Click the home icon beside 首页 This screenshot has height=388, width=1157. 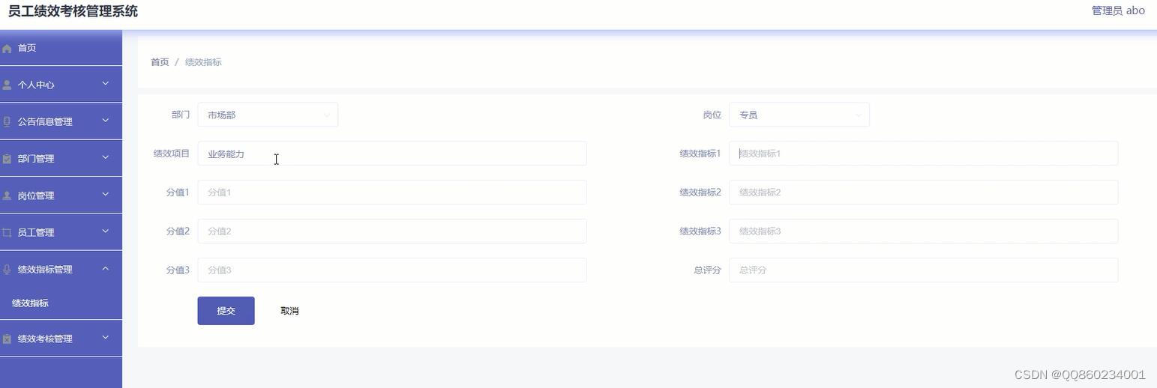pos(7,49)
